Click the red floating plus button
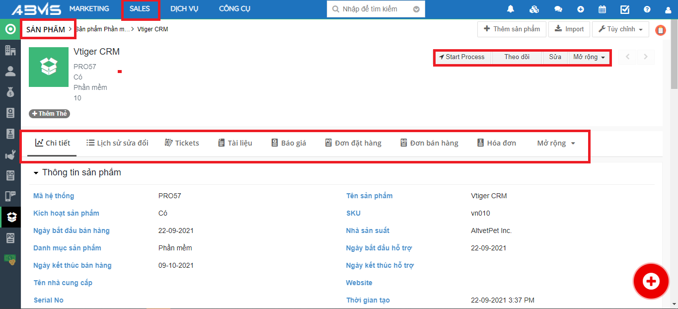This screenshot has height=309, width=678. tap(651, 282)
